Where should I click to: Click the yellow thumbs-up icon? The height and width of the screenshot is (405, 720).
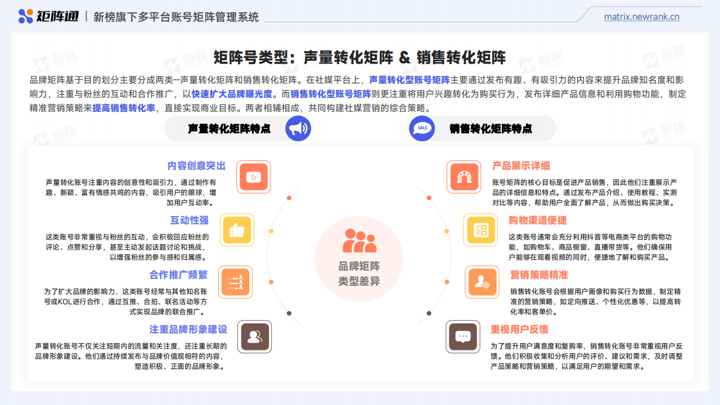coord(237,230)
